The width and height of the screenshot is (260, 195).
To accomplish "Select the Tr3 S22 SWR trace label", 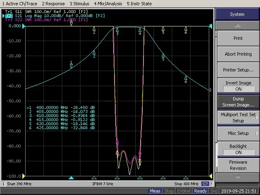I will click(46, 20).
